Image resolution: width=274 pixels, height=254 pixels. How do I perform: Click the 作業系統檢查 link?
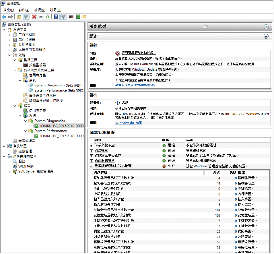click(x=104, y=145)
